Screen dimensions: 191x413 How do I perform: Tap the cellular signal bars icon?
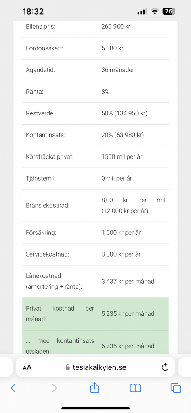[142, 12]
